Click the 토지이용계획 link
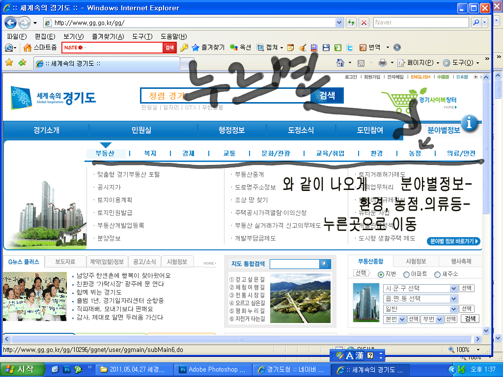Viewport: 503px width, 377px height. [114, 200]
